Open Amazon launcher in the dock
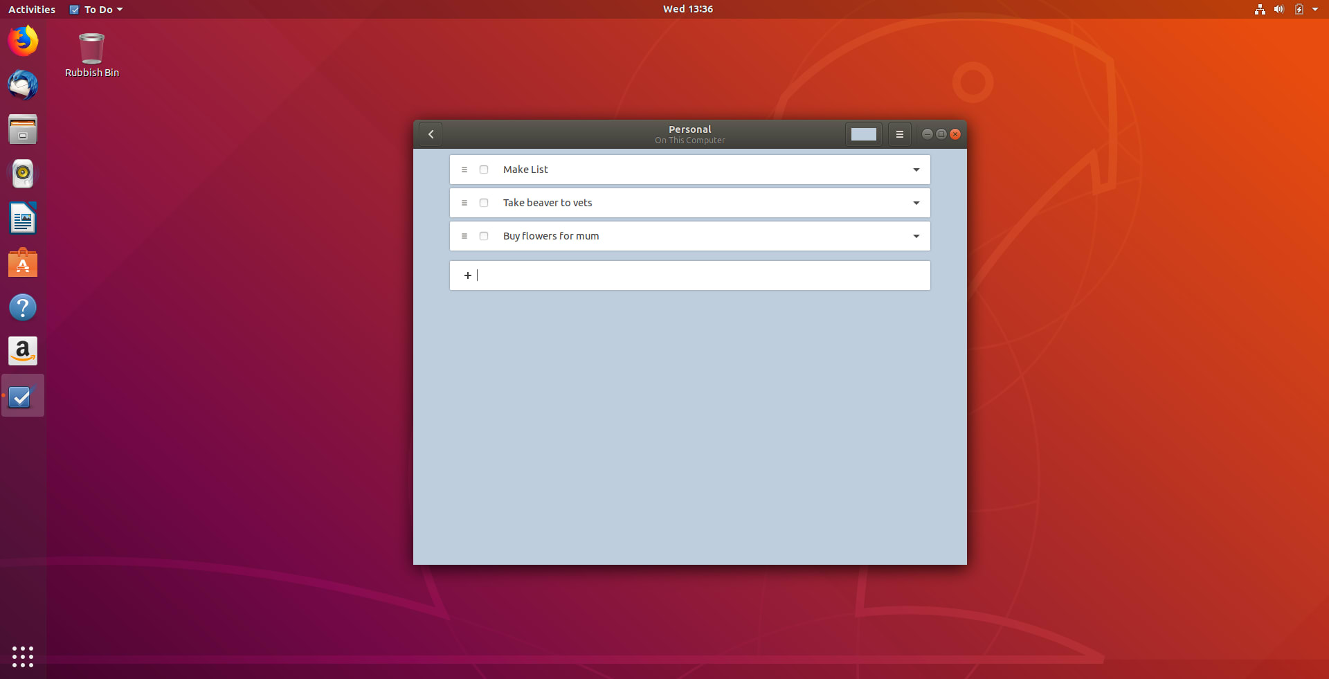 (x=23, y=351)
